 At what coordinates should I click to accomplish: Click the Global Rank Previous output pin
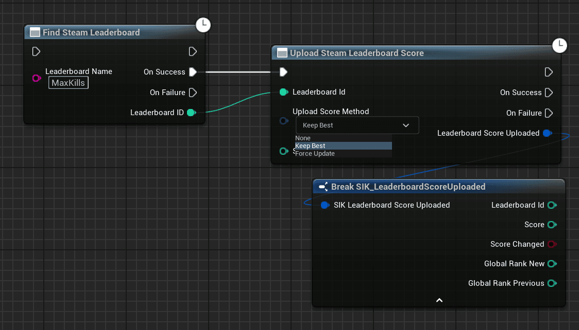(x=552, y=283)
